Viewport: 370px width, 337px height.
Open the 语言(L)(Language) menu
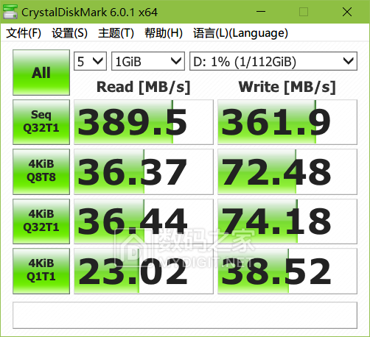point(240,33)
